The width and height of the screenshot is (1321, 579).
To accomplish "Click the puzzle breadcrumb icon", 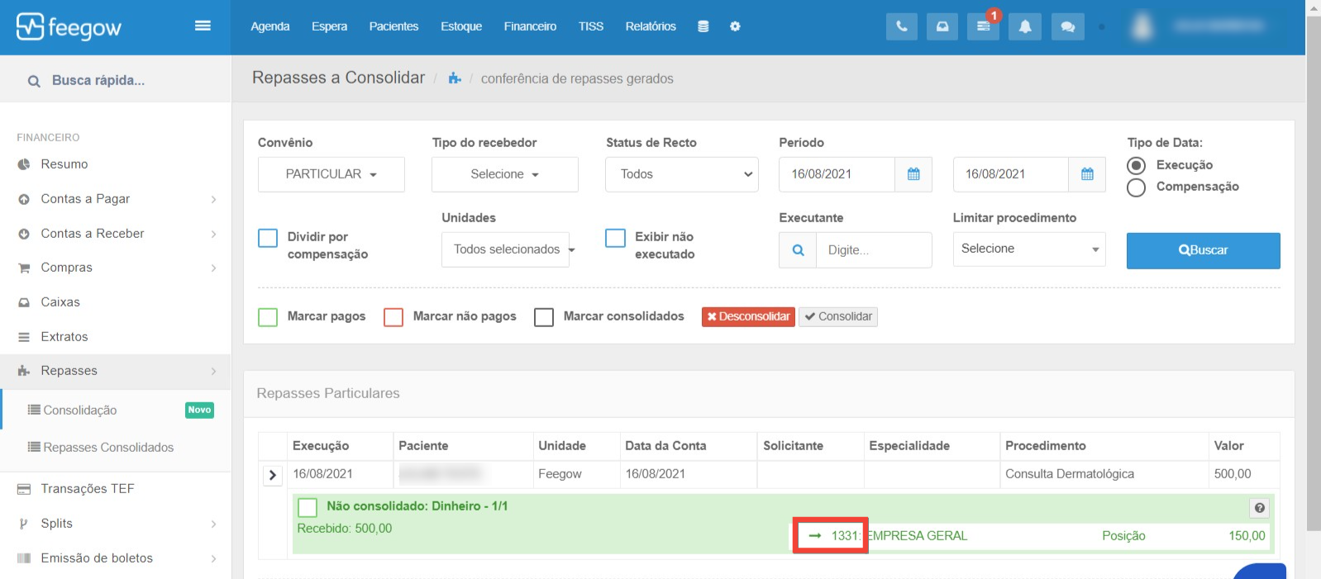I will [x=455, y=78].
